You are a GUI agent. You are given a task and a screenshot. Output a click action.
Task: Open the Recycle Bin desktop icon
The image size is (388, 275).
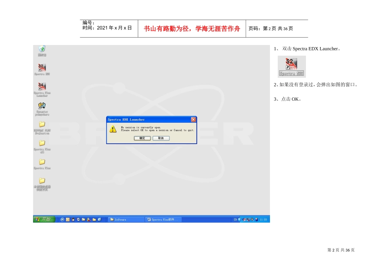coord(42,51)
